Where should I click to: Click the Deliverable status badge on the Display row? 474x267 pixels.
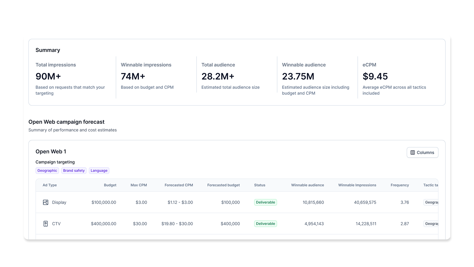[x=265, y=202]
